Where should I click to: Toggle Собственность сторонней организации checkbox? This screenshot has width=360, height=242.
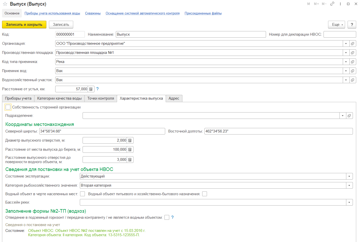[8, 107]
